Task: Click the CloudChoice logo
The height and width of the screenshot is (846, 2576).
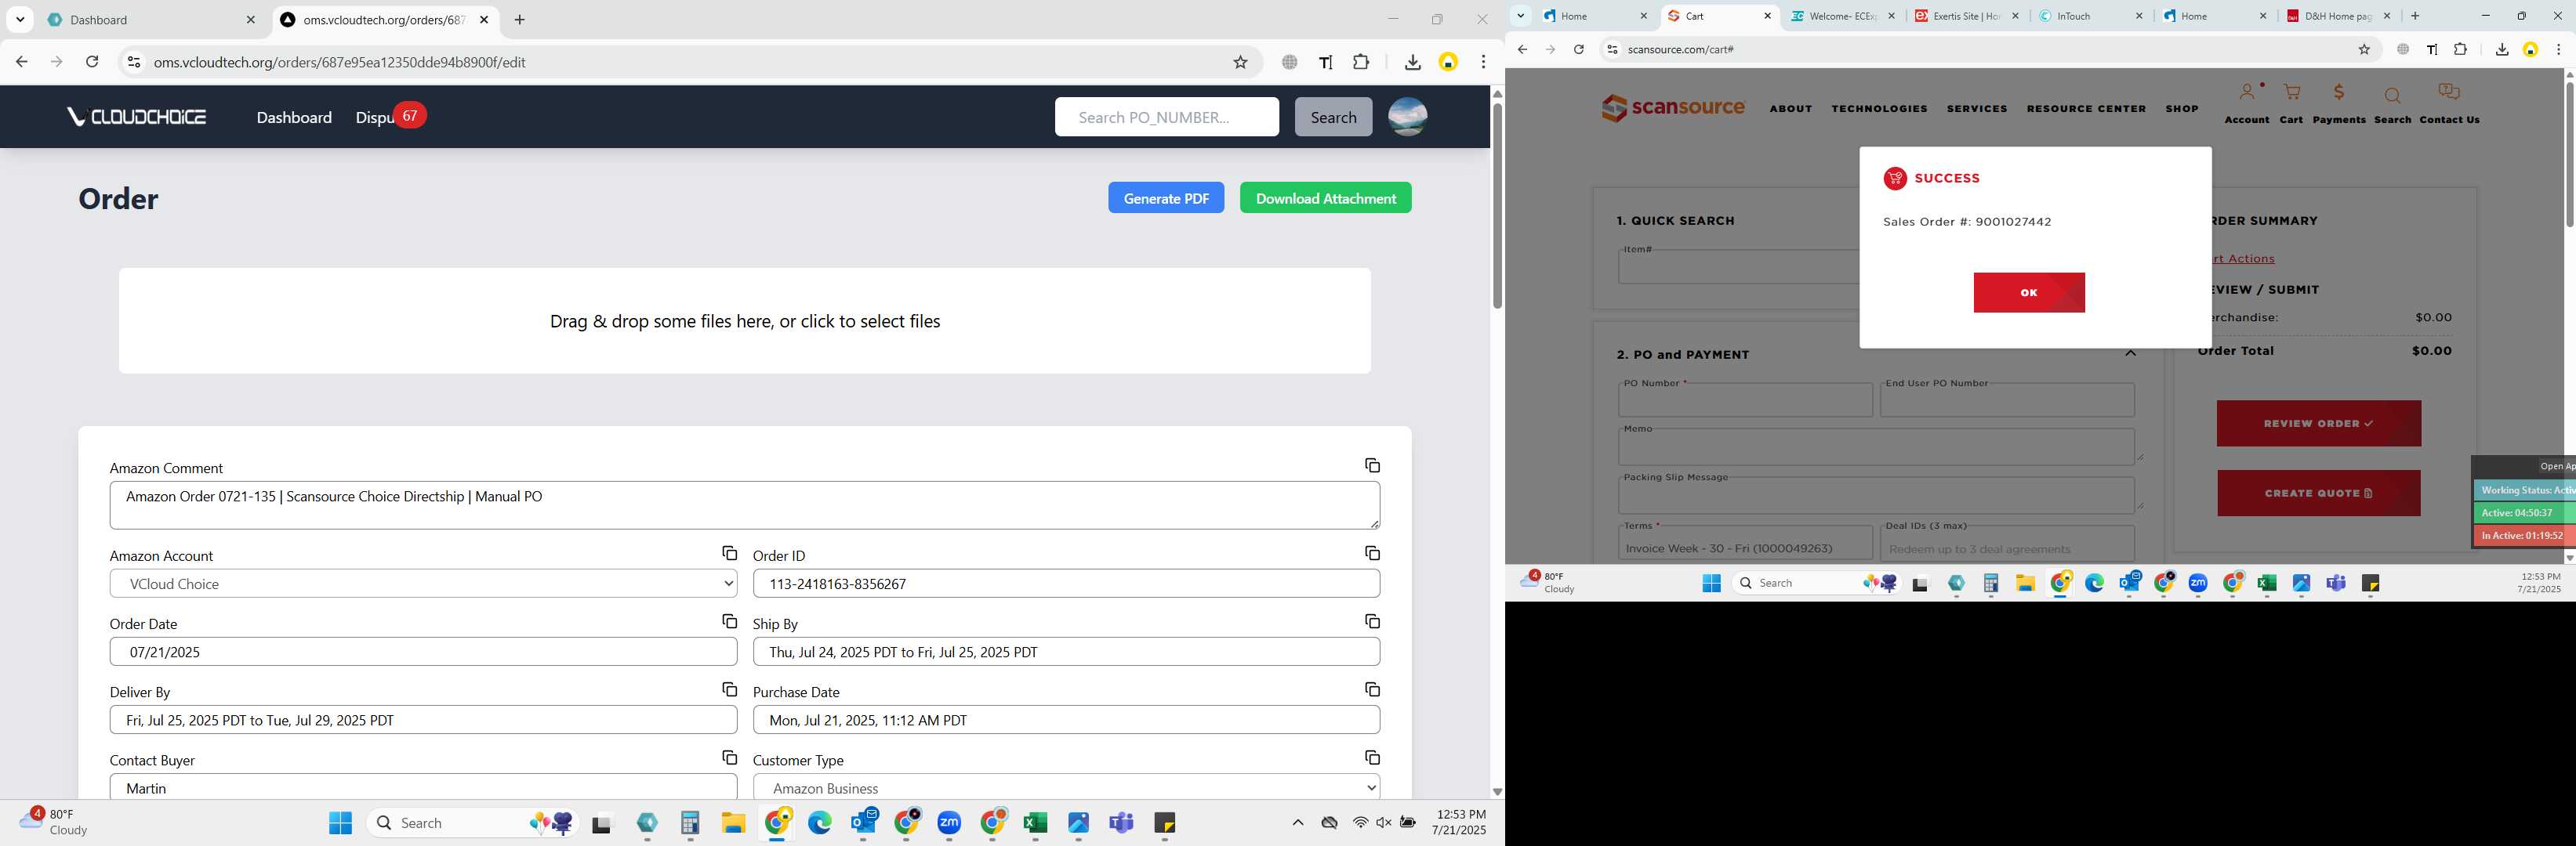Action: pyautogui.click(x=136, y=117)
